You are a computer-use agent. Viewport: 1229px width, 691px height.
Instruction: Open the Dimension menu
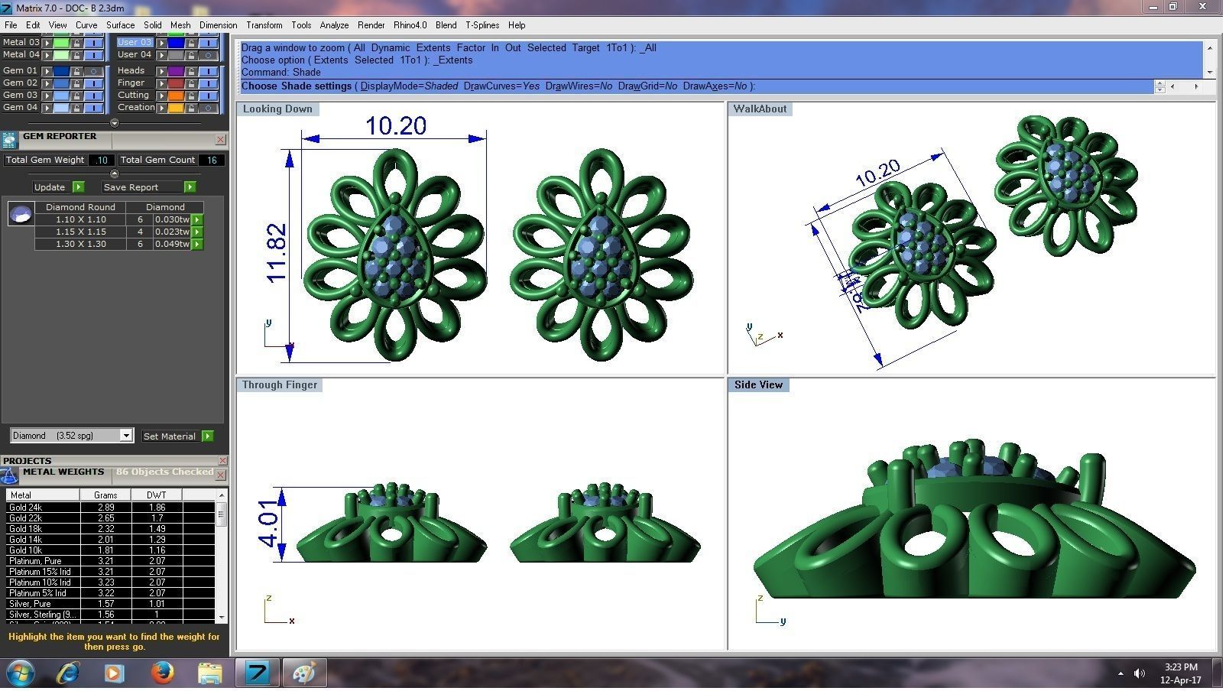coord(219,25)
